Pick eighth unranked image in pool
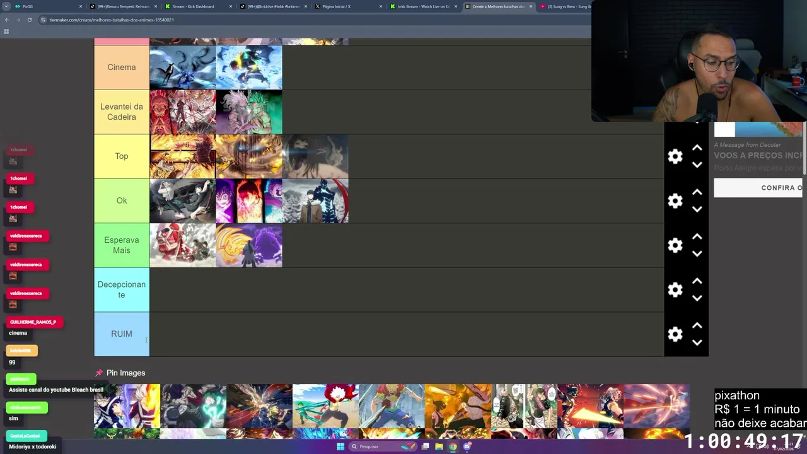The image size is (807, 454). click(590, 406)
